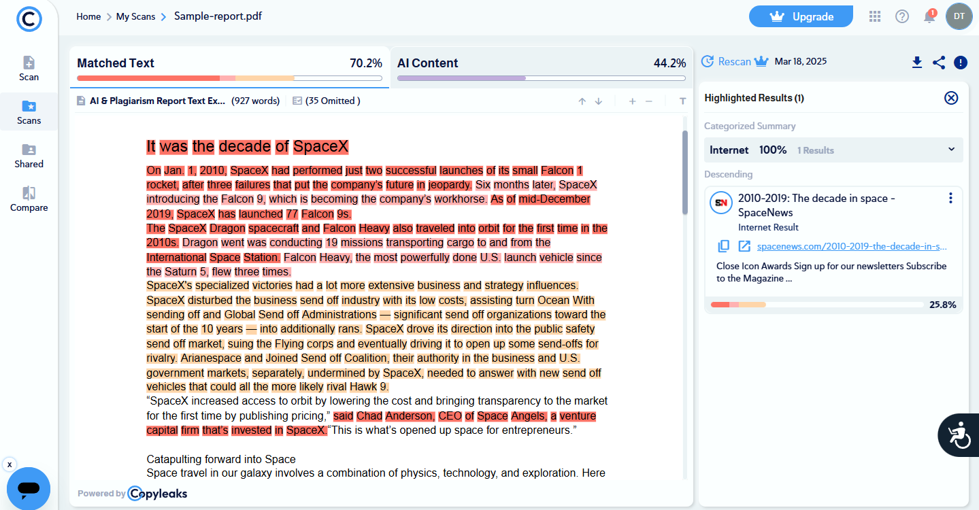The width and height of the screenshot is (979, 510).
Task: Open the accessibility widget
Action: tap(959, 435)
